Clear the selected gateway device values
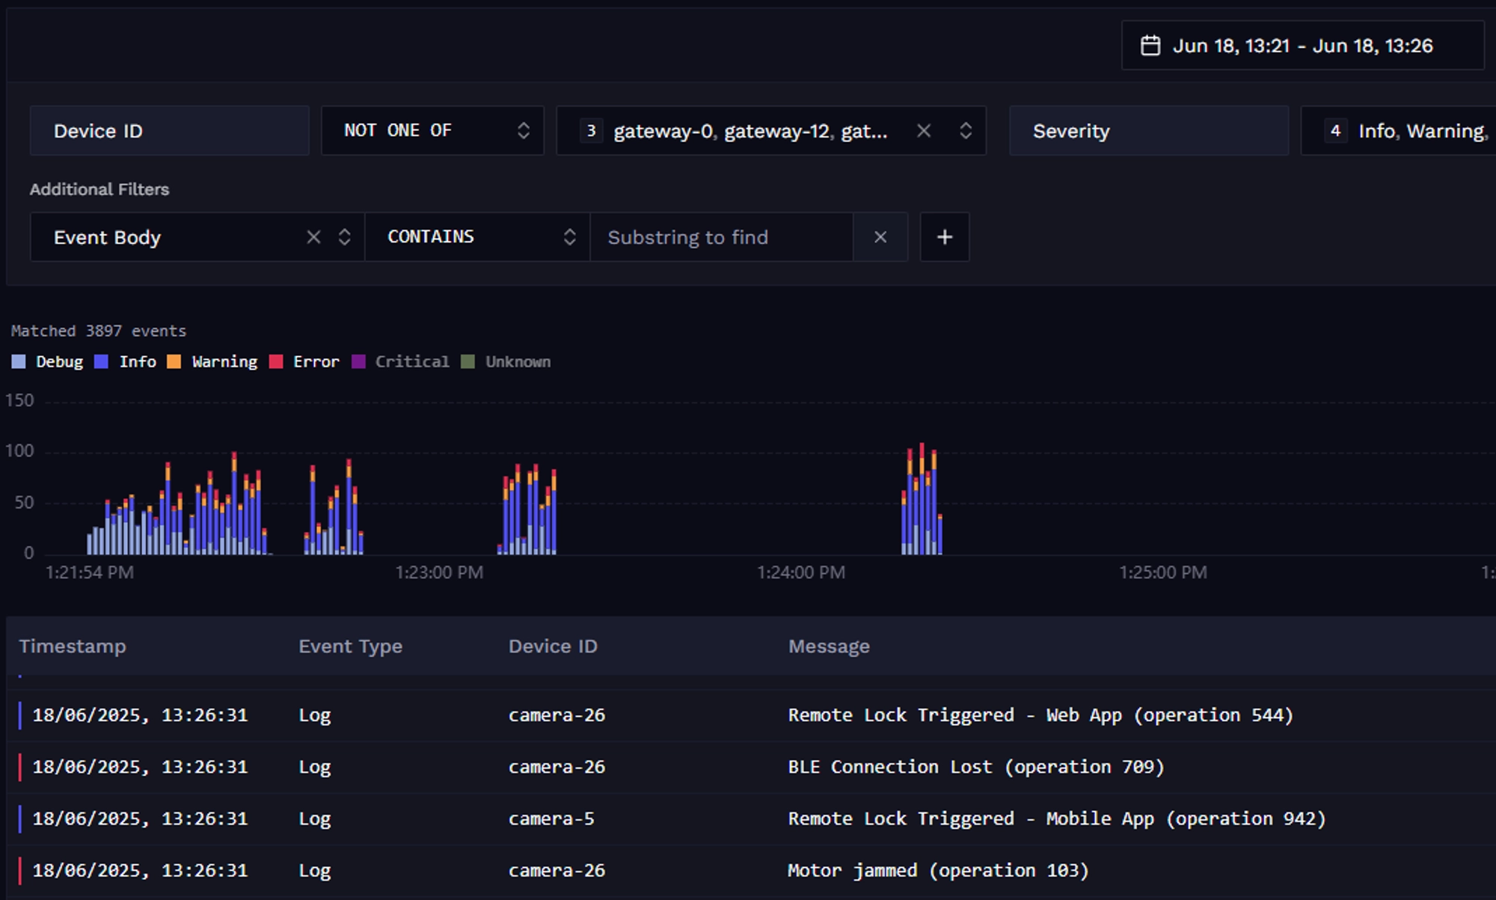The height and width of the screenshot is (900, 1496). click(924, 131)
